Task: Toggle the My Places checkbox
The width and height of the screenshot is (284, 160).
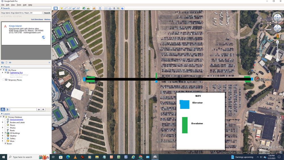Action: click(3, 70)
